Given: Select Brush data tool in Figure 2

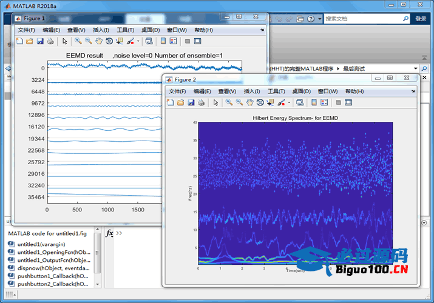Looking at the screenshot, I should [281, 102].
